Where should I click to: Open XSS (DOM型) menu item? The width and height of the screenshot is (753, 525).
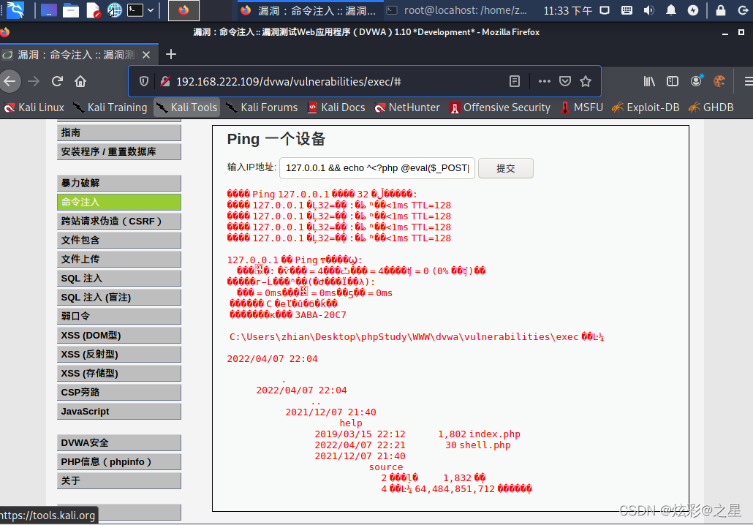coord(119,336)
